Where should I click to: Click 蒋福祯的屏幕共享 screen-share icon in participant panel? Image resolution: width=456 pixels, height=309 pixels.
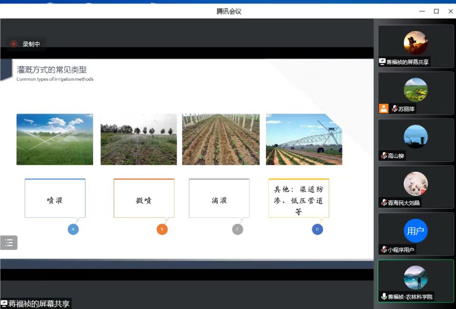[x=382, y=62]
